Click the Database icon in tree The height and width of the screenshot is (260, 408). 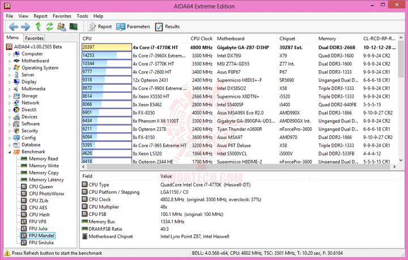[x=16, y=145]
